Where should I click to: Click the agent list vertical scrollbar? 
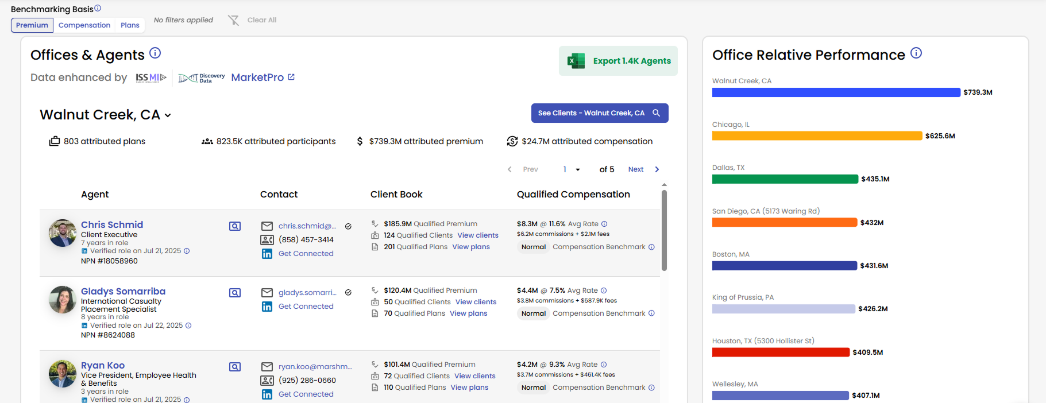[x=664, y=230]
